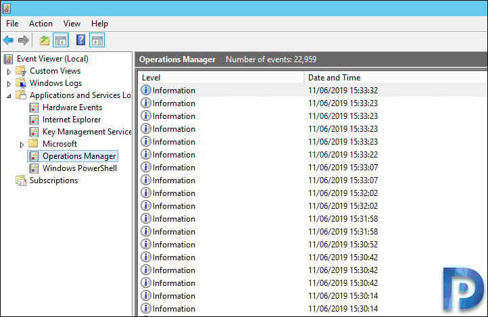
Task: Click the Internet Explorer log icon
Action: [34, 120]
